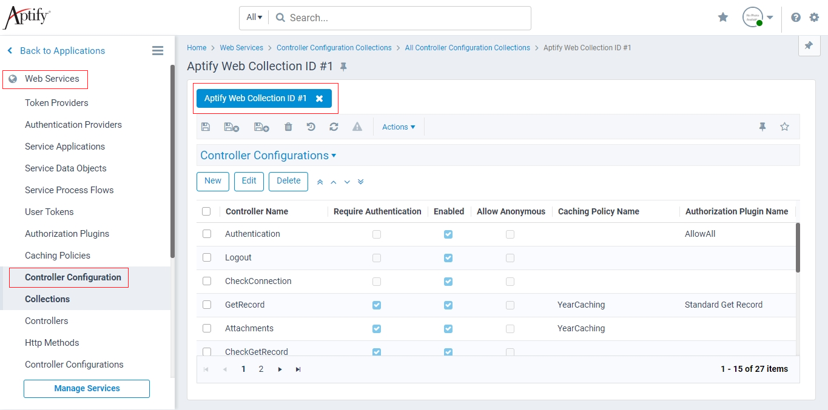Go to first page pager icon
828x410 pixels.
[x=206, y=369]
